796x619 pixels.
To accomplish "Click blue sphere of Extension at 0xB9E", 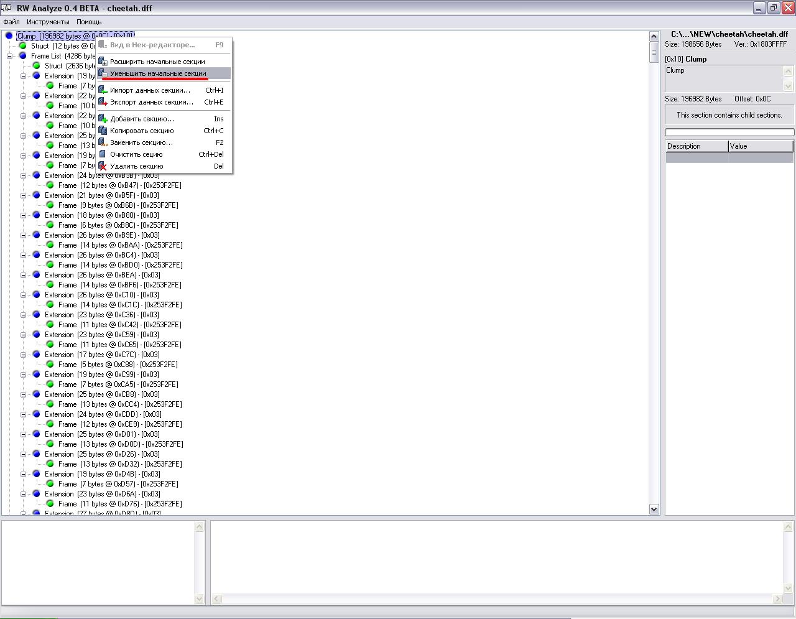I will click(36, 235).
